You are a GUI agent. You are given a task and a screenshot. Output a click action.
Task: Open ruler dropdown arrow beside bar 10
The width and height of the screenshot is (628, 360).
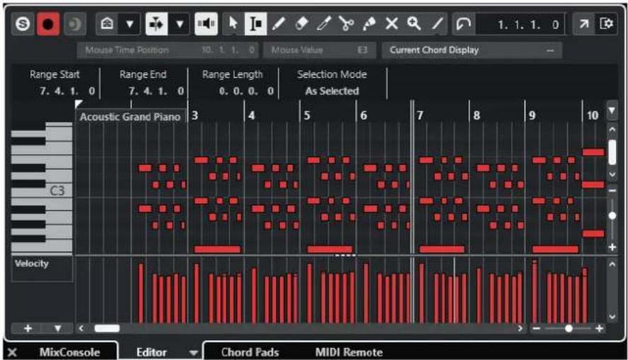(x=612, y=111)
